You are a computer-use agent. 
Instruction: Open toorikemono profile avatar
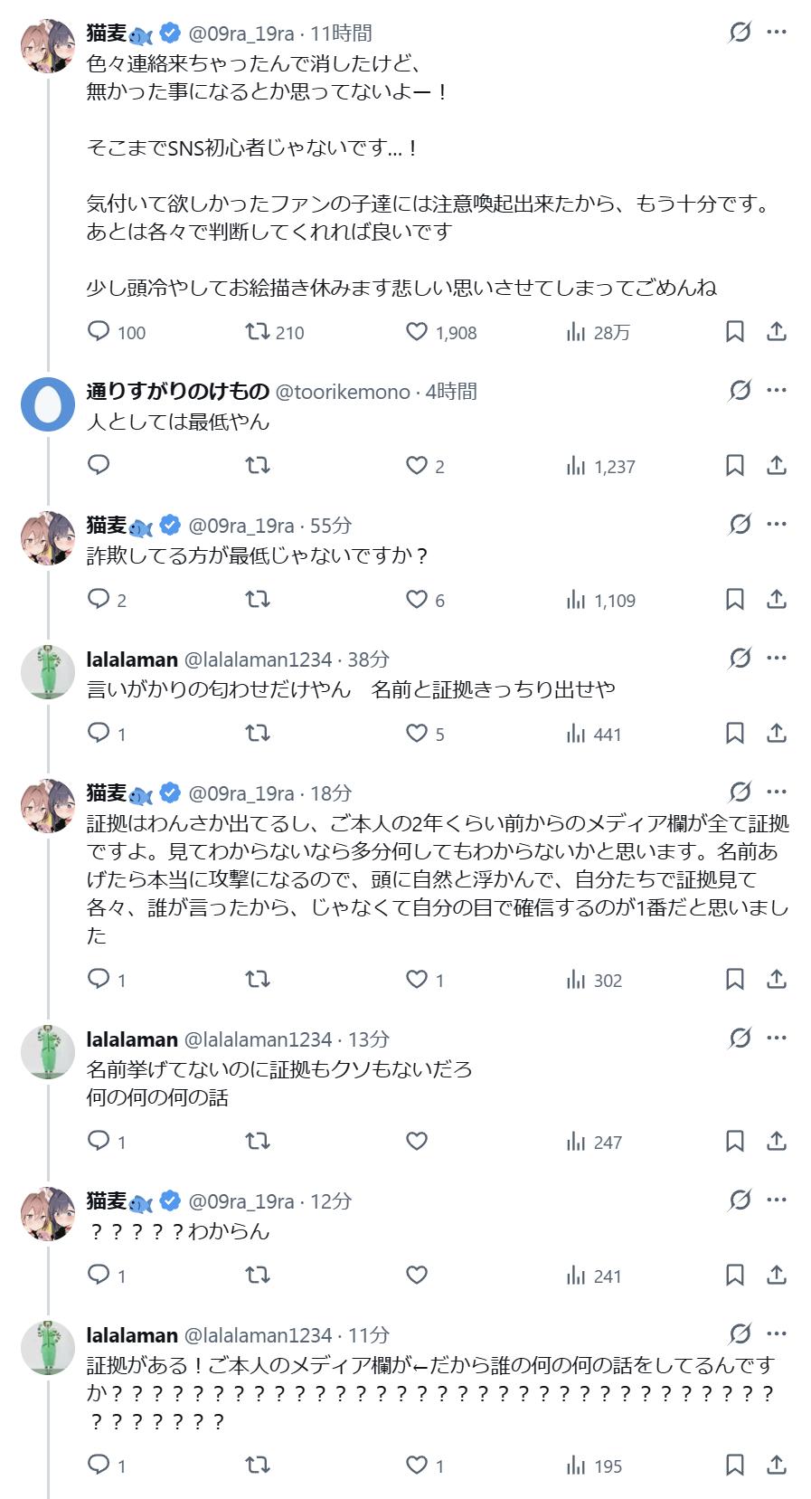(x=48, y=404)
